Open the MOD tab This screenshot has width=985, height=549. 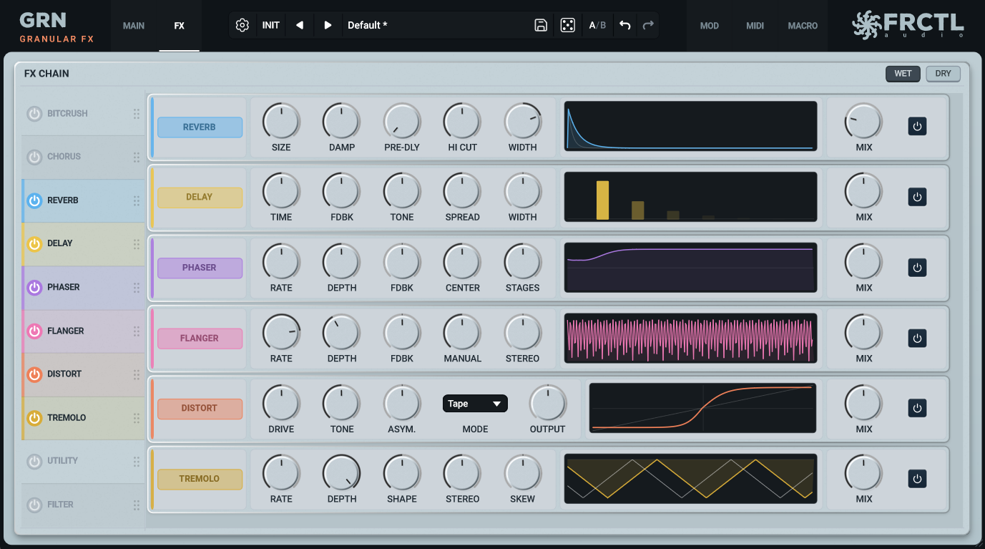(709, 26)
